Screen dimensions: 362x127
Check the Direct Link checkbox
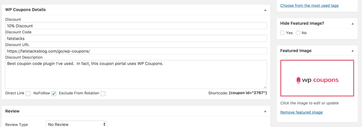(28, 94)
